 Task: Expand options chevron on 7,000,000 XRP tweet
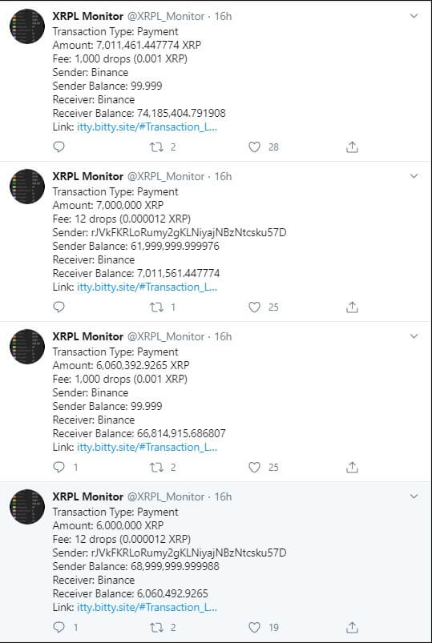coord(414,176)
